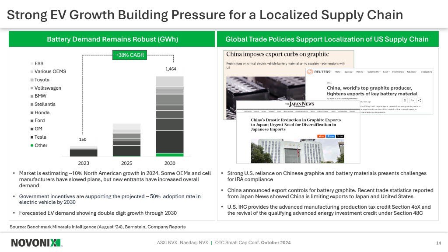Viewport: 448px width, 252px height.
Task: Click the Reuters headline about the top graphite producer
Action: click(372, 91)
